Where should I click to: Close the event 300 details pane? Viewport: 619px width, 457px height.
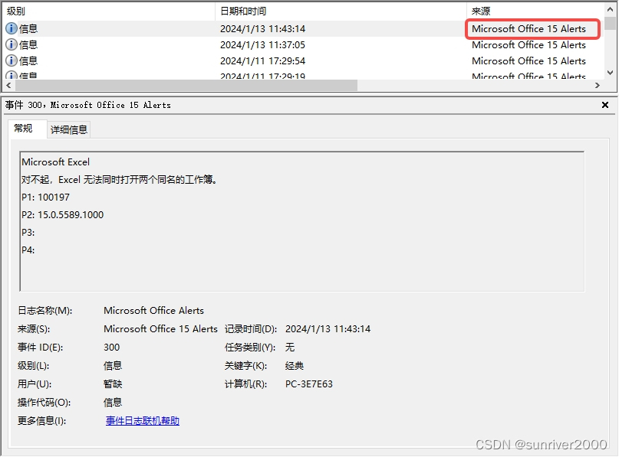click(x=604, y=105)
